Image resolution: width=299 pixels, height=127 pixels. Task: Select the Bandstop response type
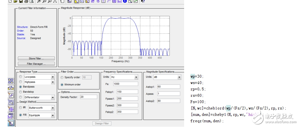[27, 92]
